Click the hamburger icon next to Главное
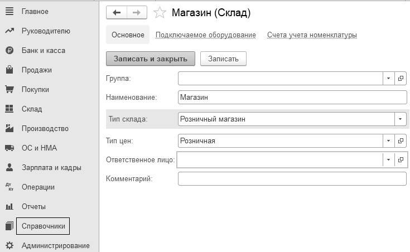This screenshot has height=252, width=410. (9, 12)
